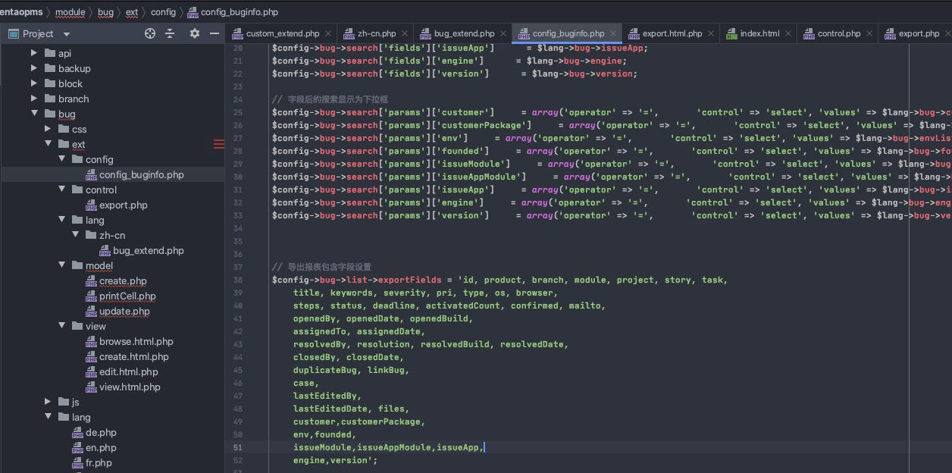Close the custom_extend.php tab
This screenshot has width=952, height=473.
point(328,33)
